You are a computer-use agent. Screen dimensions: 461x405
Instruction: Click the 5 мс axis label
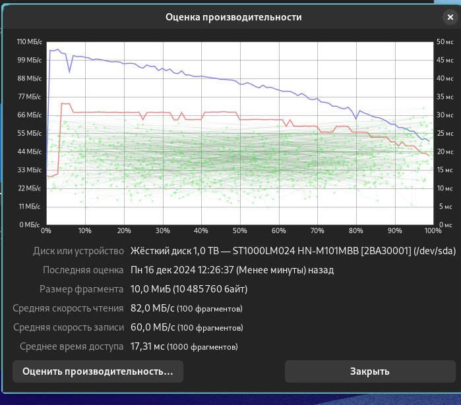tap(446, 207)
